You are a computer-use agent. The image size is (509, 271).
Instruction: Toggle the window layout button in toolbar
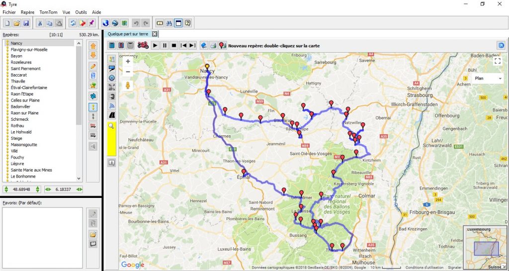pyautogui.click(x=178, y=23)
